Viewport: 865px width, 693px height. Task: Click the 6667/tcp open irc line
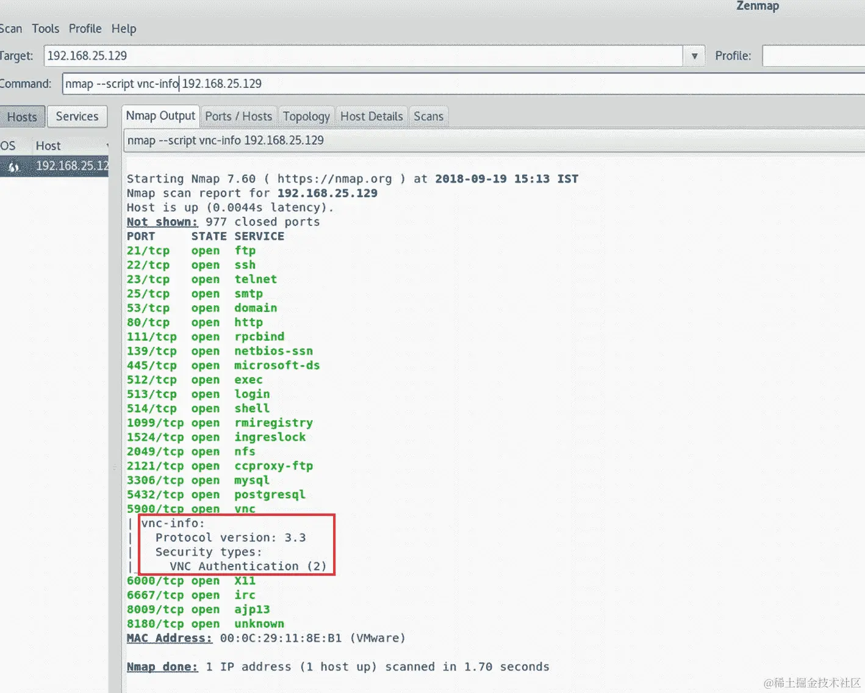click(x=191, y=595)
